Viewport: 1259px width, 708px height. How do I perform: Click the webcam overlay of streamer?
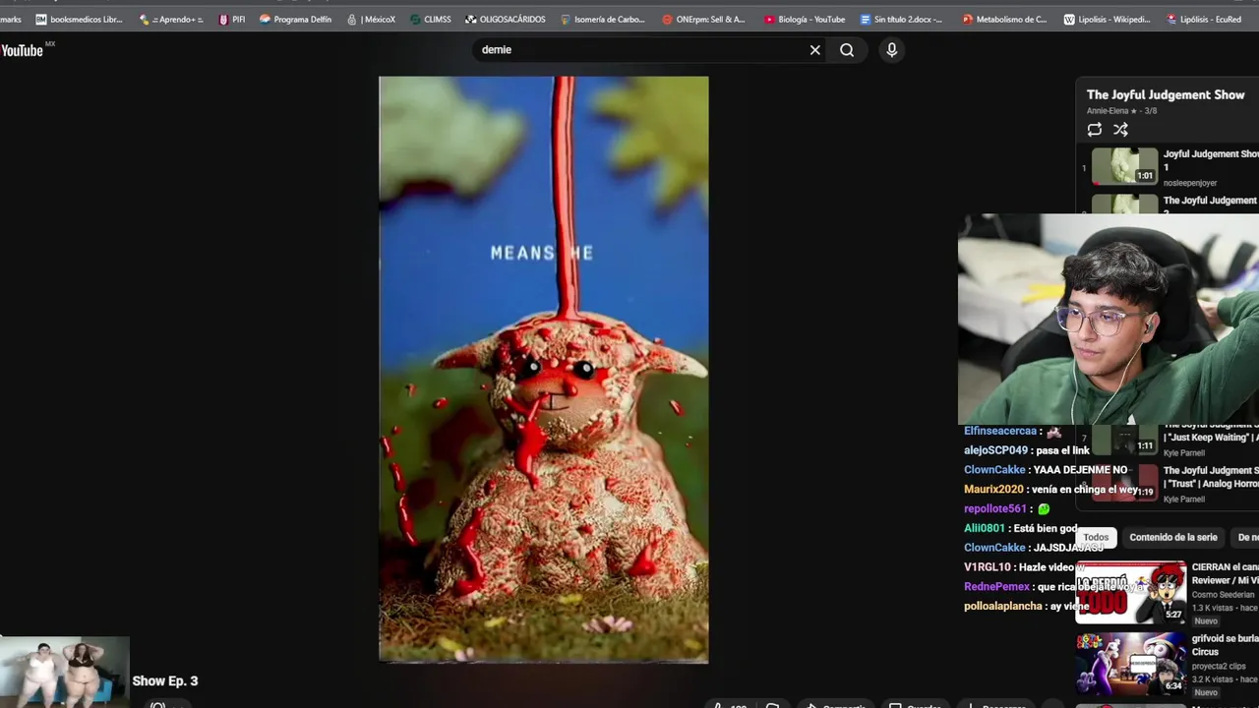tap(1109, 320)
